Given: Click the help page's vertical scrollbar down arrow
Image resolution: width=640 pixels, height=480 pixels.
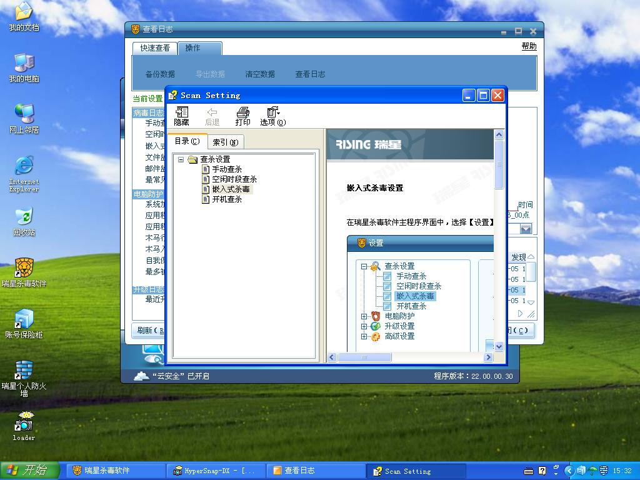Looking at the screenshot, I should (499, 346).
